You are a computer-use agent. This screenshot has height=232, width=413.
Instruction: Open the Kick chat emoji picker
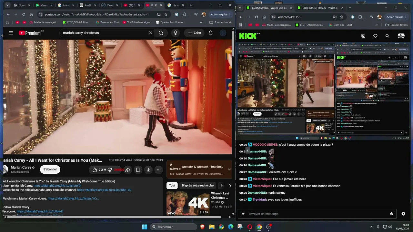392,214
